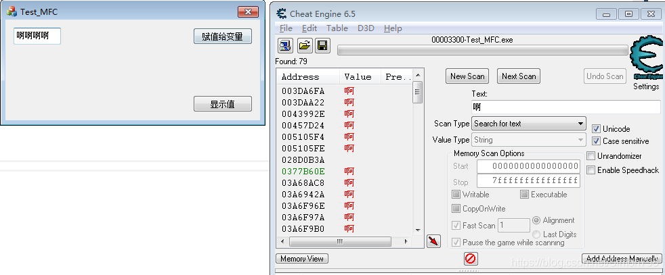Select address 005105F4 row
Screen dimensions: 665x275
coord(345,136)
